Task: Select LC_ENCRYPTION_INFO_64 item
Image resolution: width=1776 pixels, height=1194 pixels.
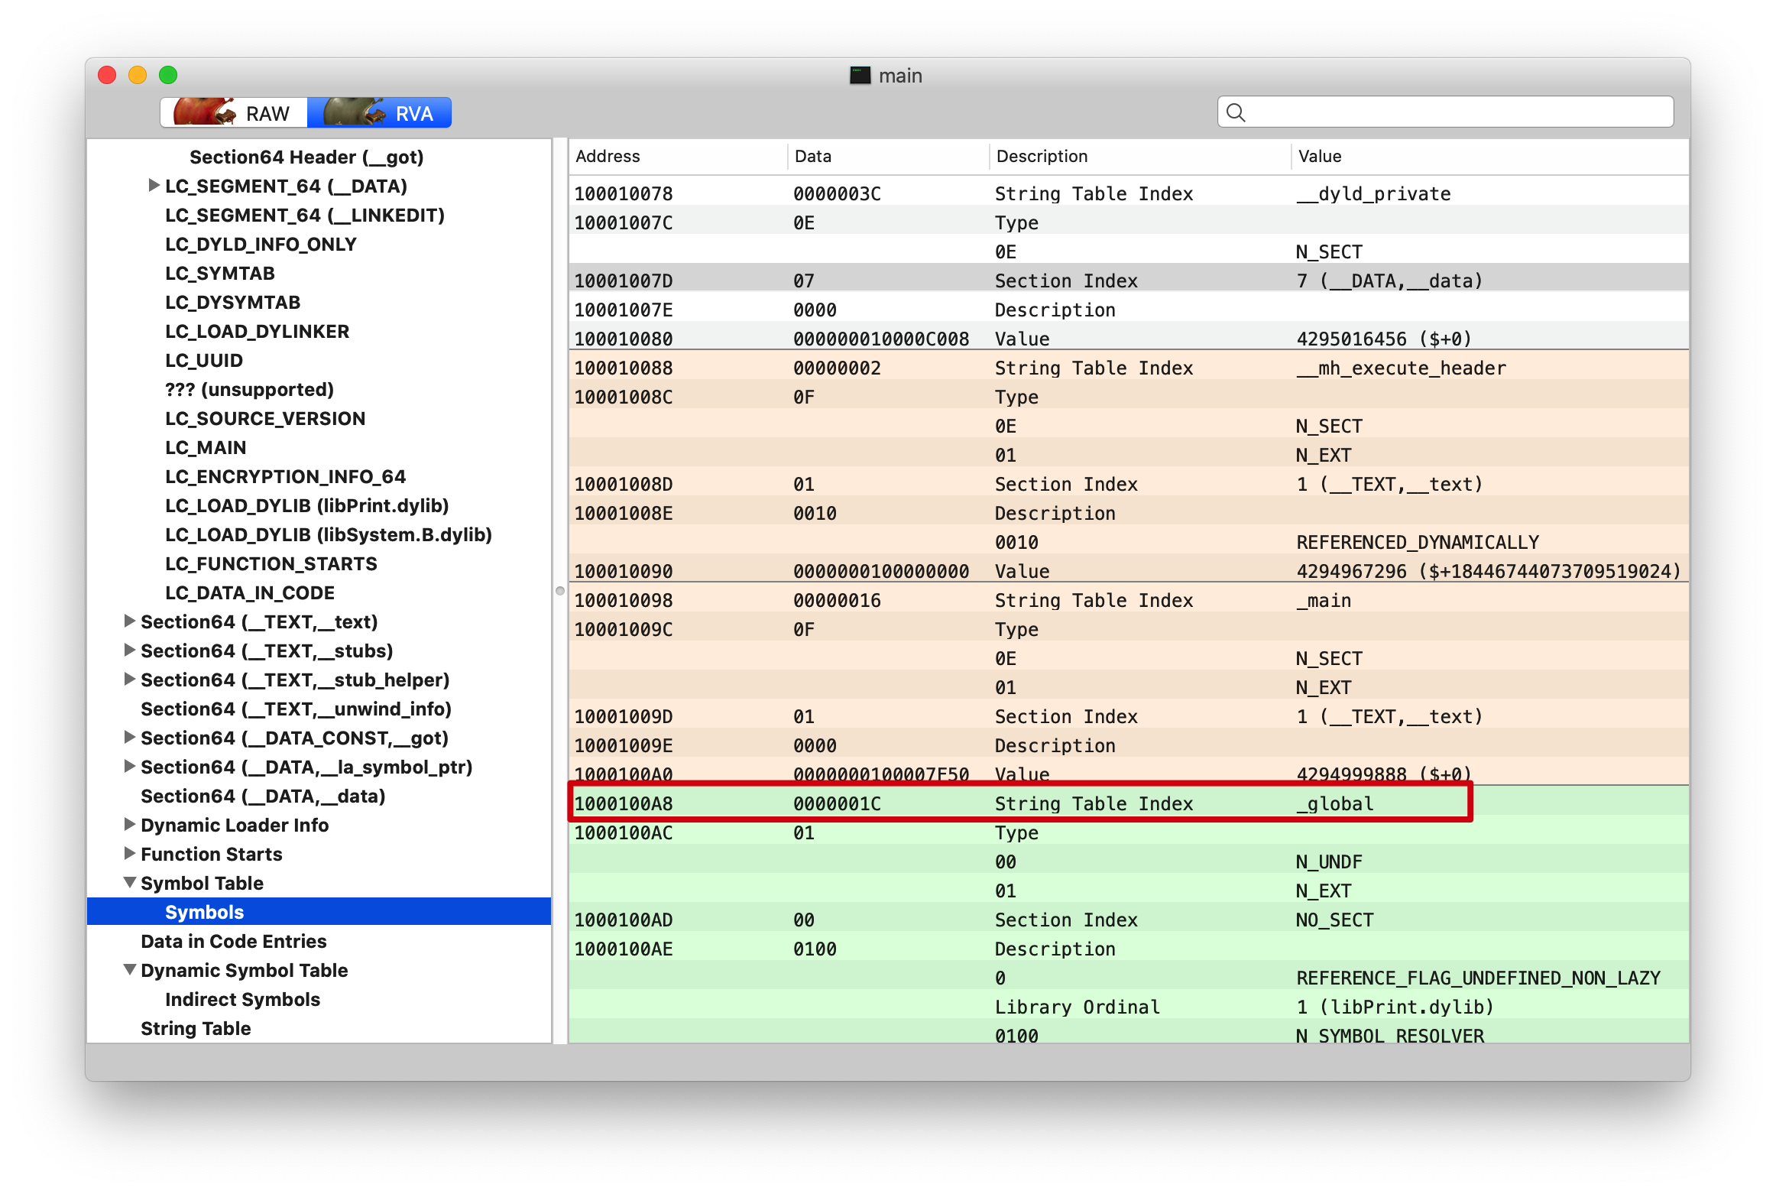Action: click(x=286, y=476)
